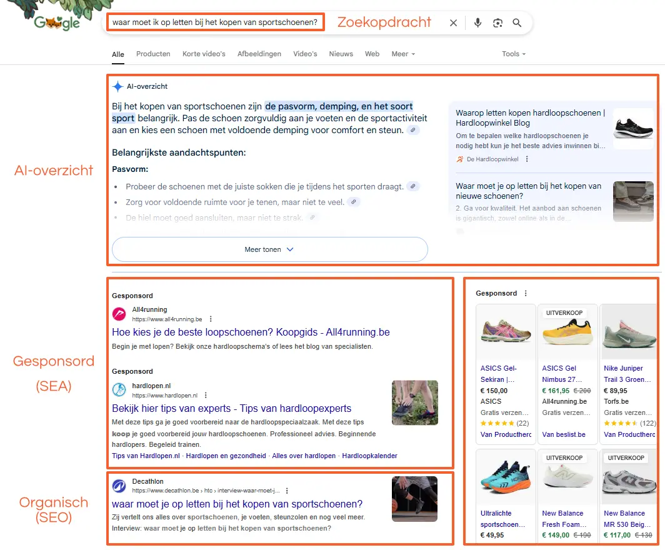Click New Balance MR 530 shoe image

pos(629,477)
